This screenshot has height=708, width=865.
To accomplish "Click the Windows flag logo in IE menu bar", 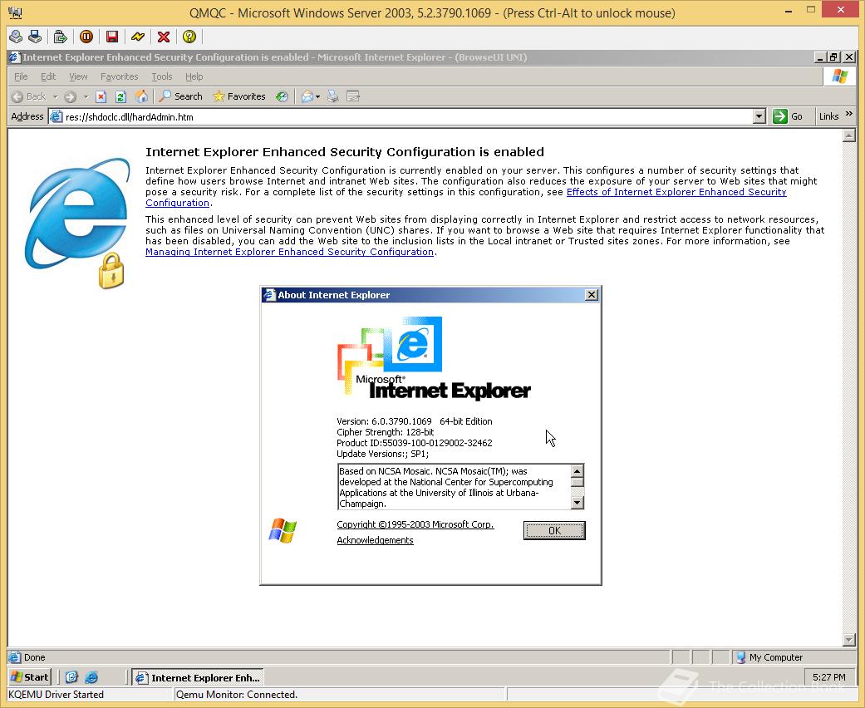I will pos(839,76).
